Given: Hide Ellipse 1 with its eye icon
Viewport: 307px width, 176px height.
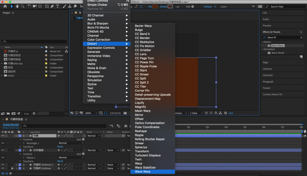Looking at the screenshot, I should point(3,157).
